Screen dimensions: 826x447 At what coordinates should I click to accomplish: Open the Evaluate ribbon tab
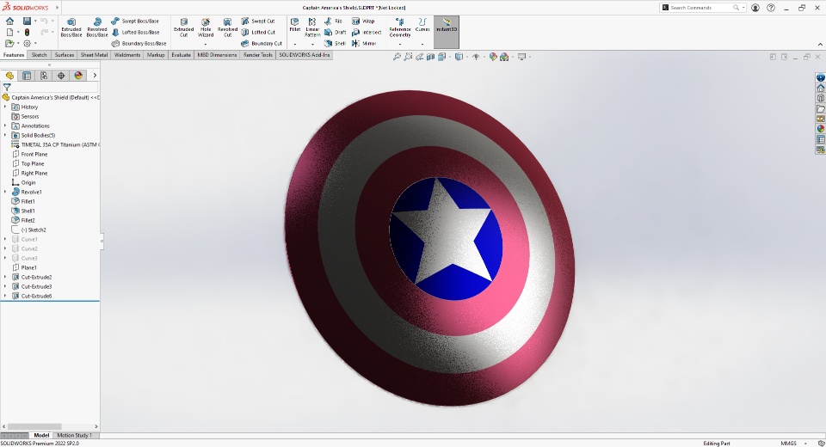click(181, 55)
